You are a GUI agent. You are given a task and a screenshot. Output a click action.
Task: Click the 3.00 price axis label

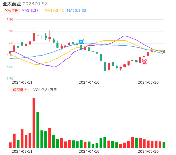10,67
